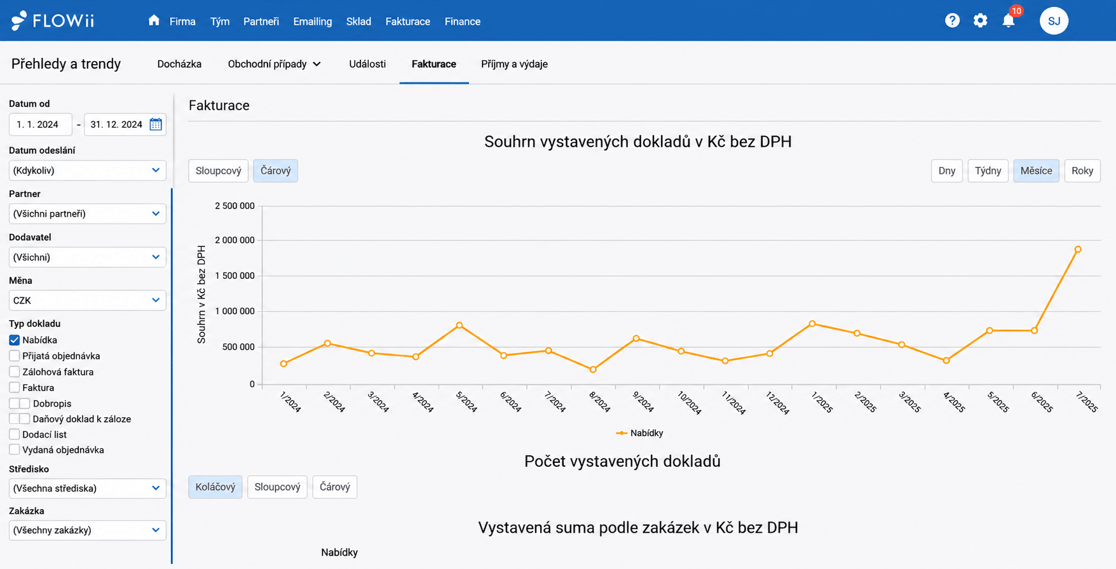Switch to Příjmy a výdaje tab
1116x569 pixels.
[x=515, y=64]
